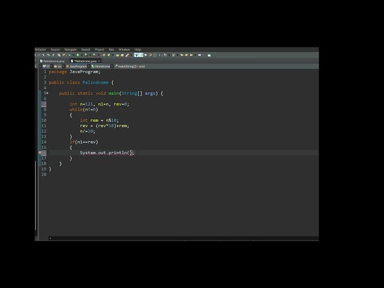Expand the Coverage dropdown arrow
This screenshot has height=288, width=384.
click(x=90, y=55)
